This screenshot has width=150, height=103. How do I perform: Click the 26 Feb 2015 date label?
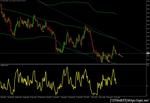click(11, 97)
